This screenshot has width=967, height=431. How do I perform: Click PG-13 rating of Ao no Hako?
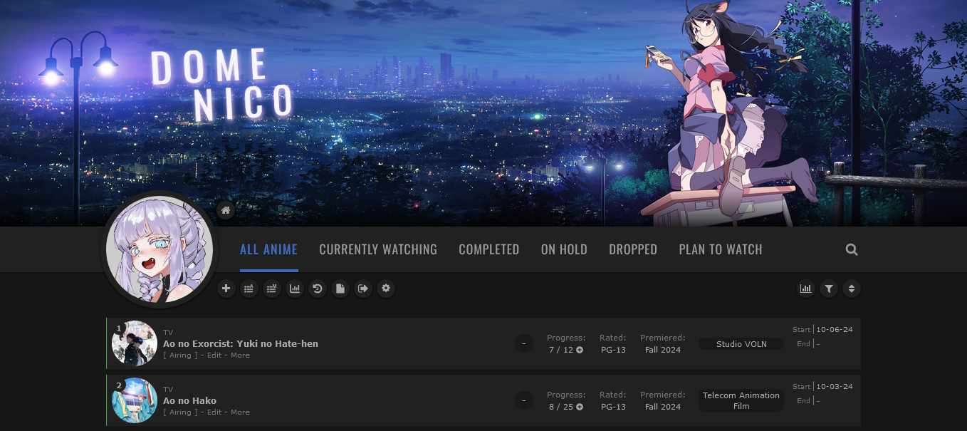click(613, 407)
